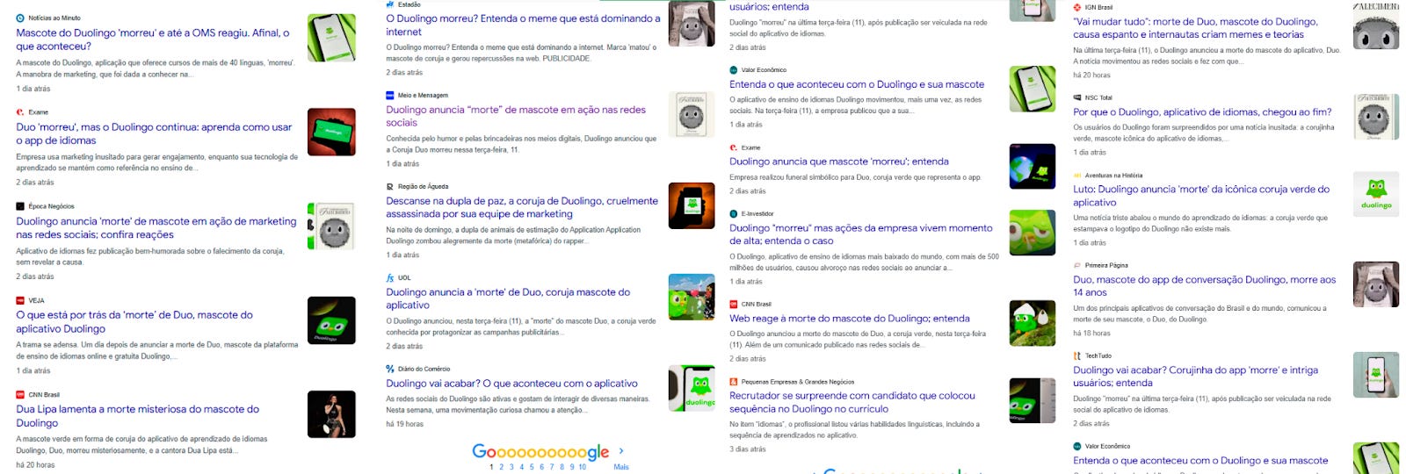Image resolution: width=1406 pixels, height=474 pixels.
Task: Click the VEJA source favicon
Action: point(20,300)
